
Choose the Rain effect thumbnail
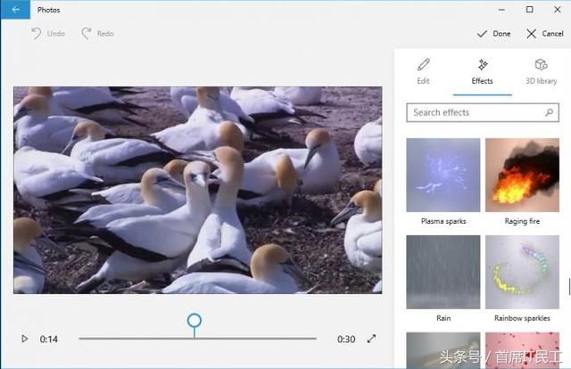point(443,272)
